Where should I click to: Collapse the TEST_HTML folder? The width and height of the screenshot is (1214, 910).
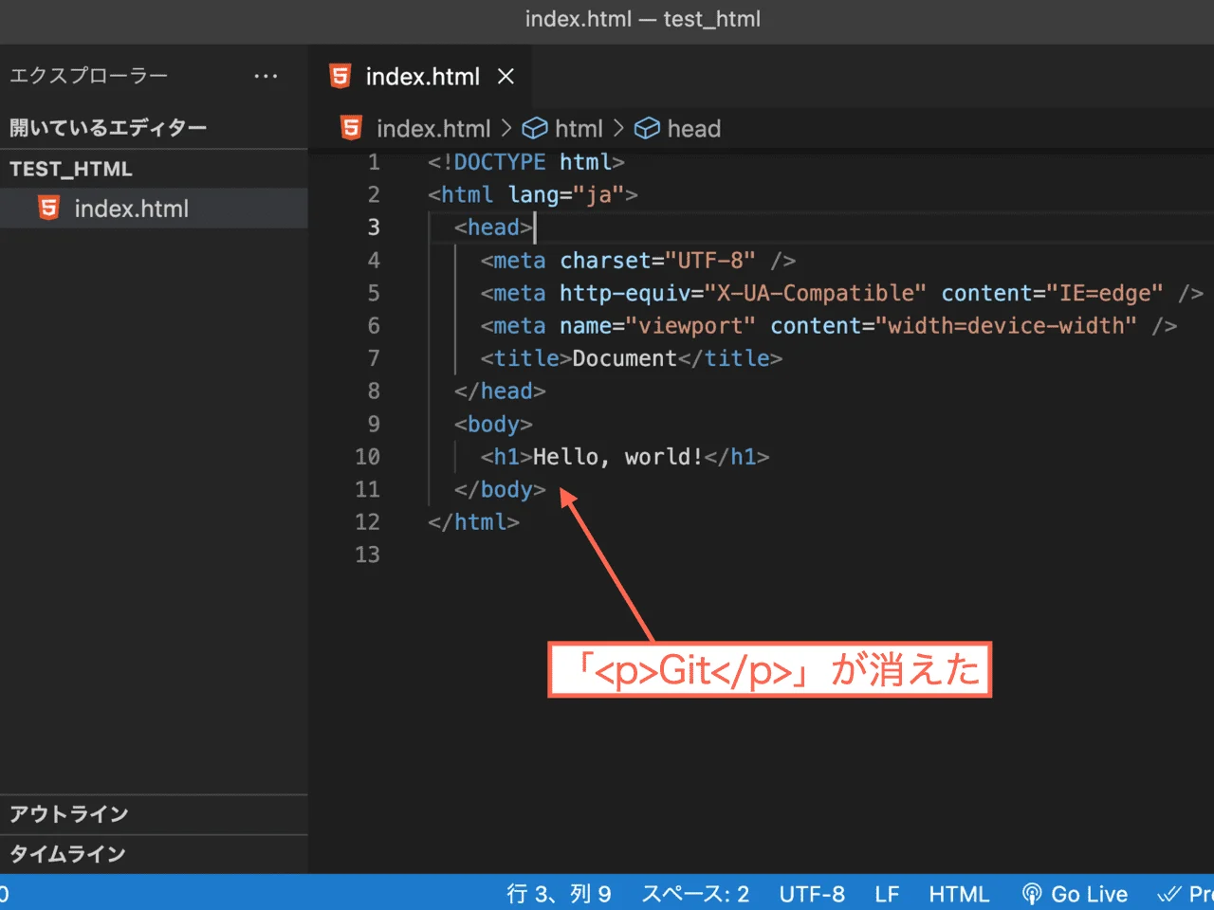pyautogui.click(x=71, y=169)
